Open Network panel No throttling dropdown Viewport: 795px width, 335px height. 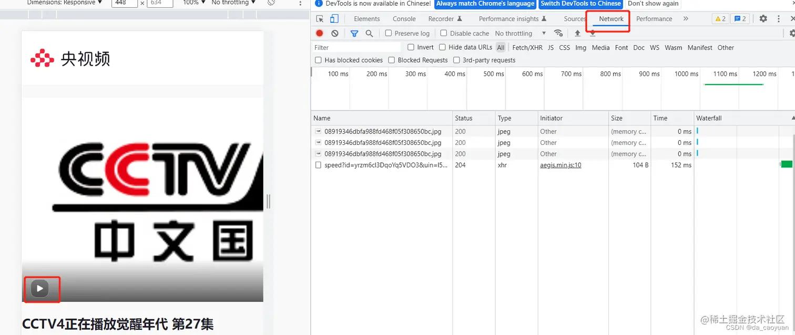point(521,33)
